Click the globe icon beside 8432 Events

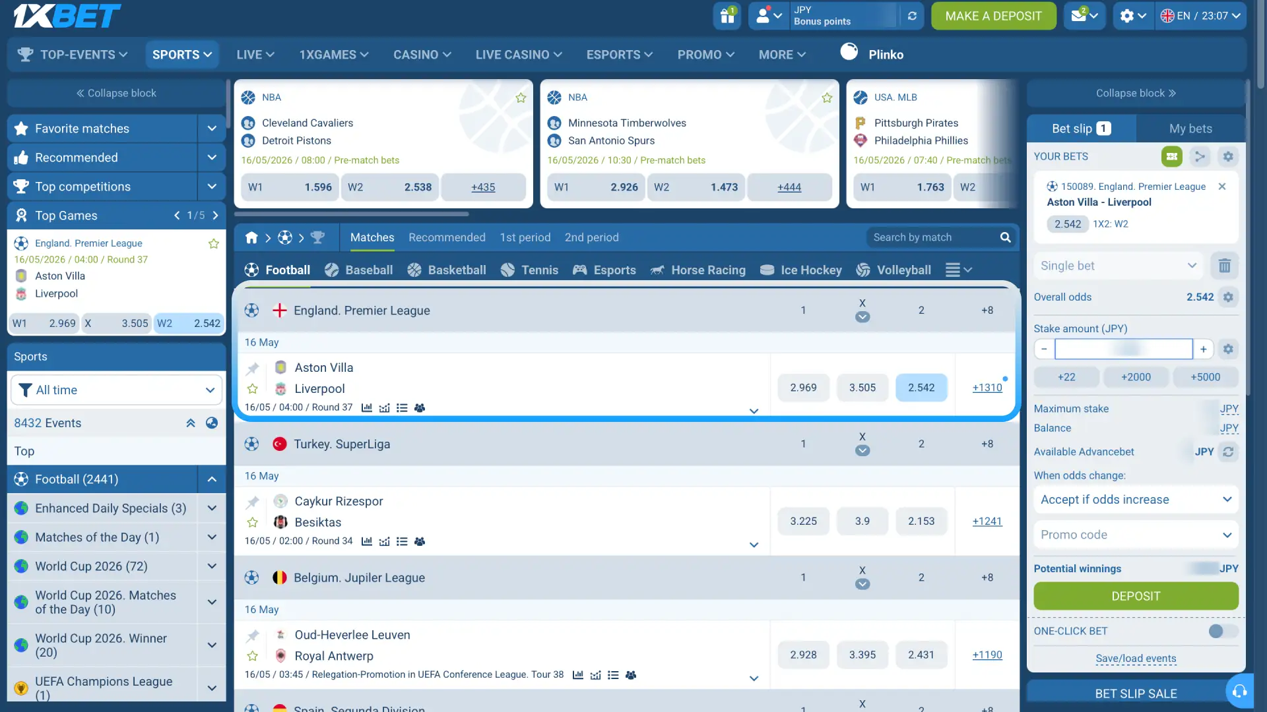pyautogui.click(x=212, y=423)
